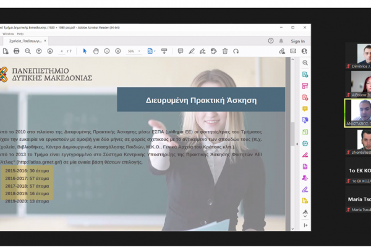Go to previous page with up-arrow icon

(39, 51)
